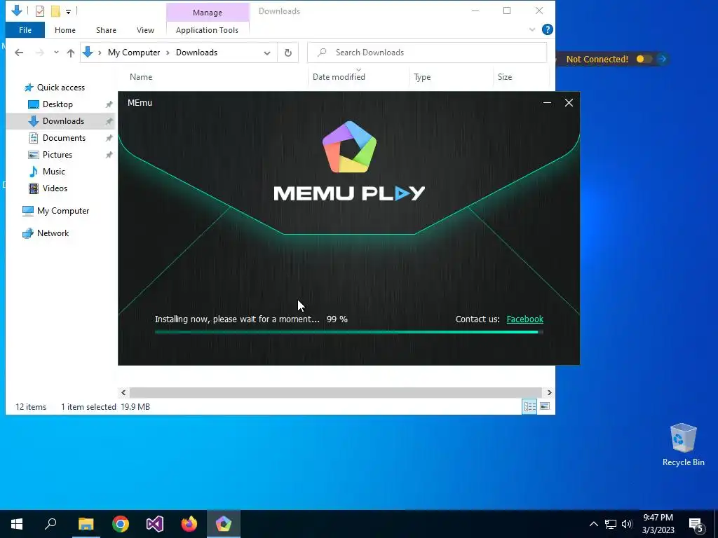Click the volume speaker tray icon

click(627, 524)
